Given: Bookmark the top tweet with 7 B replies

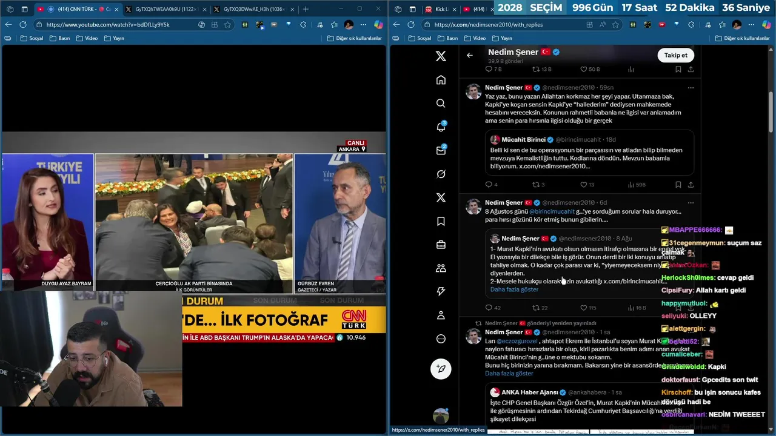Looking at the screenshot, I should [x=678, y=70].
